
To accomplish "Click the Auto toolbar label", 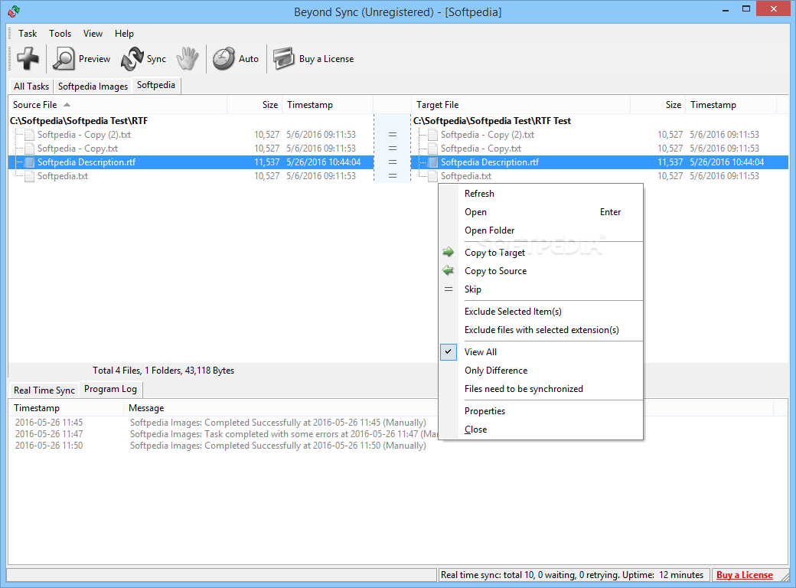I will click(249, 59).
